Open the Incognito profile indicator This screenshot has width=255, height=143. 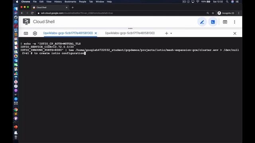click(x=226, y=13)
